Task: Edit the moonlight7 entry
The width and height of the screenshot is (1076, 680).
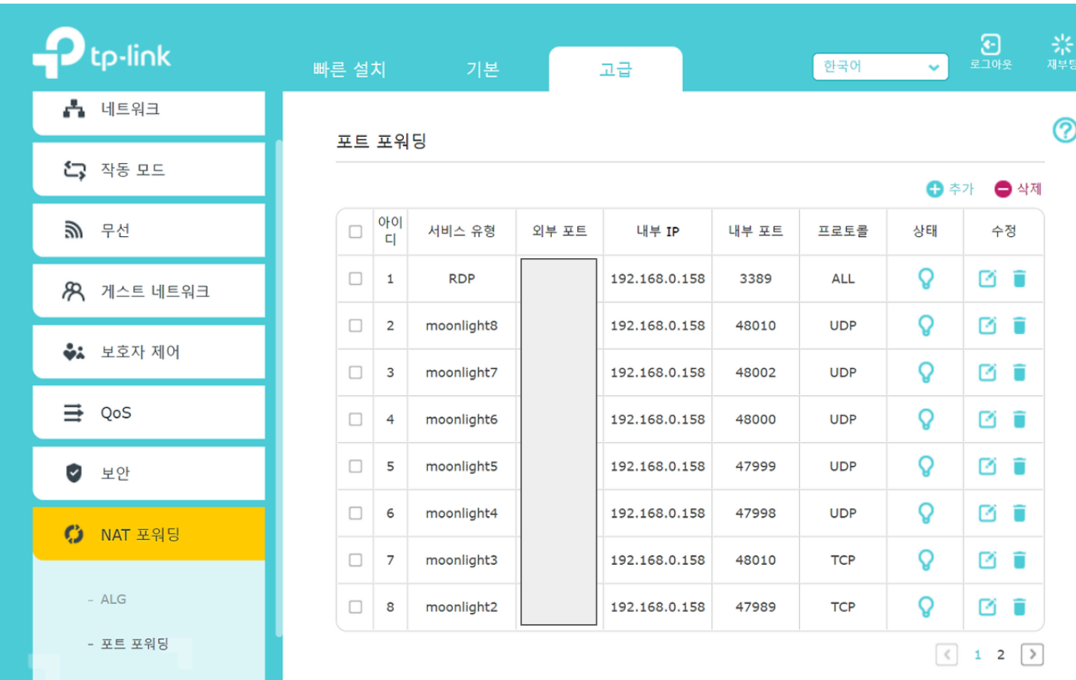Action: pyautogui.click(x=987, y=373)
